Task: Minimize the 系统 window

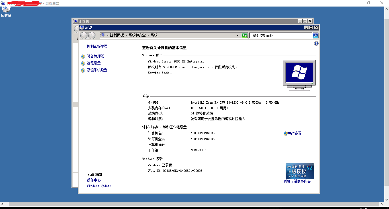Action: point(306,28)
